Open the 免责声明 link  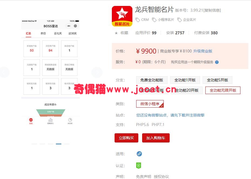coord(143,177)
